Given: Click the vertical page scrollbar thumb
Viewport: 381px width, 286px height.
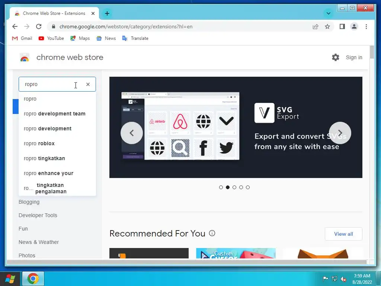Looking at the screenshot, I should (x=372, y=52).
